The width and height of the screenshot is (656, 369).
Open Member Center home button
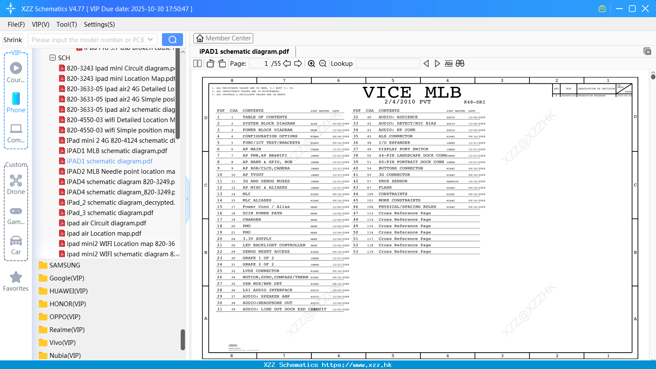pos(223,38)
